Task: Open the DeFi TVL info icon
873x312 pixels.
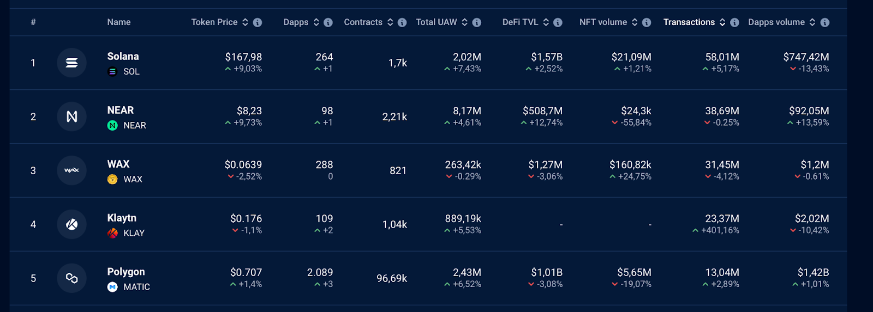Action: (x=558, y=22)
